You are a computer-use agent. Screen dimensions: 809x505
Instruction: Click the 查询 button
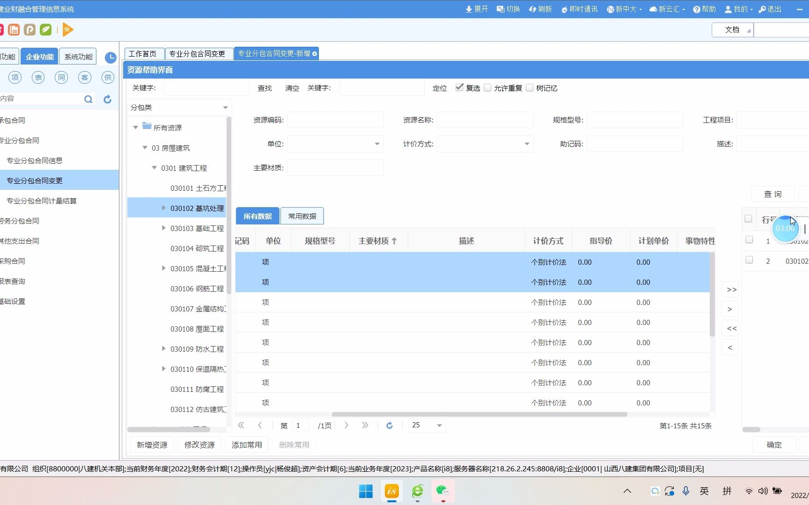tap(773, 194)
